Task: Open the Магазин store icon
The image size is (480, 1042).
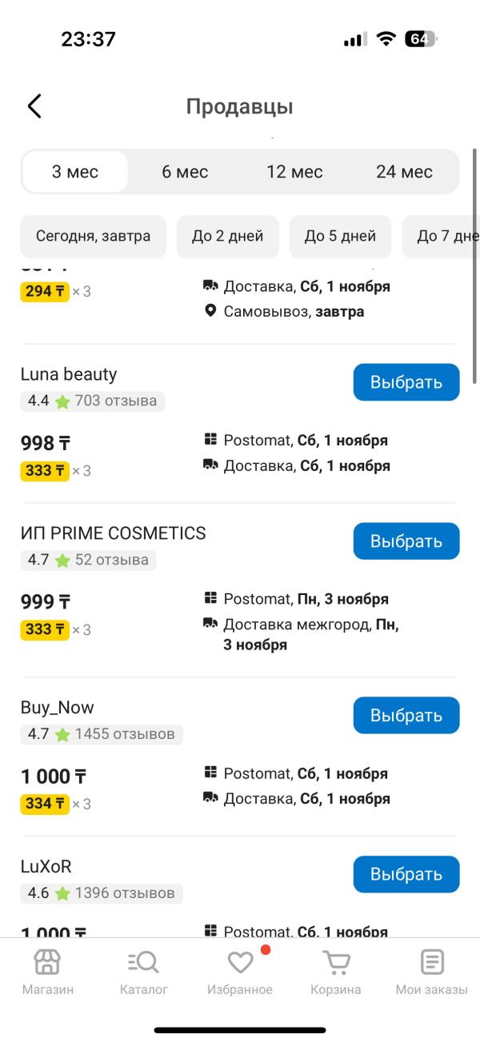Action: point(47,962)
